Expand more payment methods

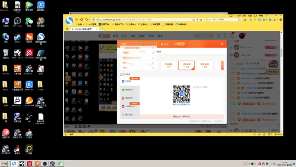pos(130,115)
